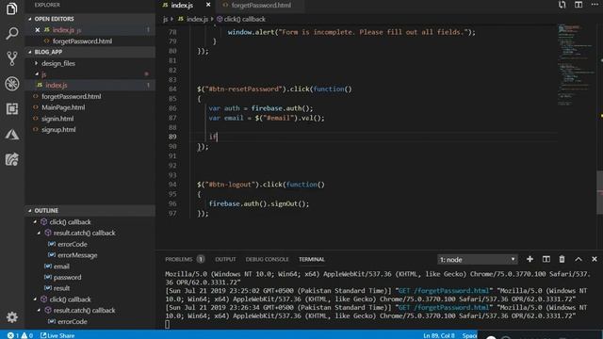The width and height of the screenshot is (603, 339).
Task: Open the Explorer view in activity bar
Action: tap(11, 8)
